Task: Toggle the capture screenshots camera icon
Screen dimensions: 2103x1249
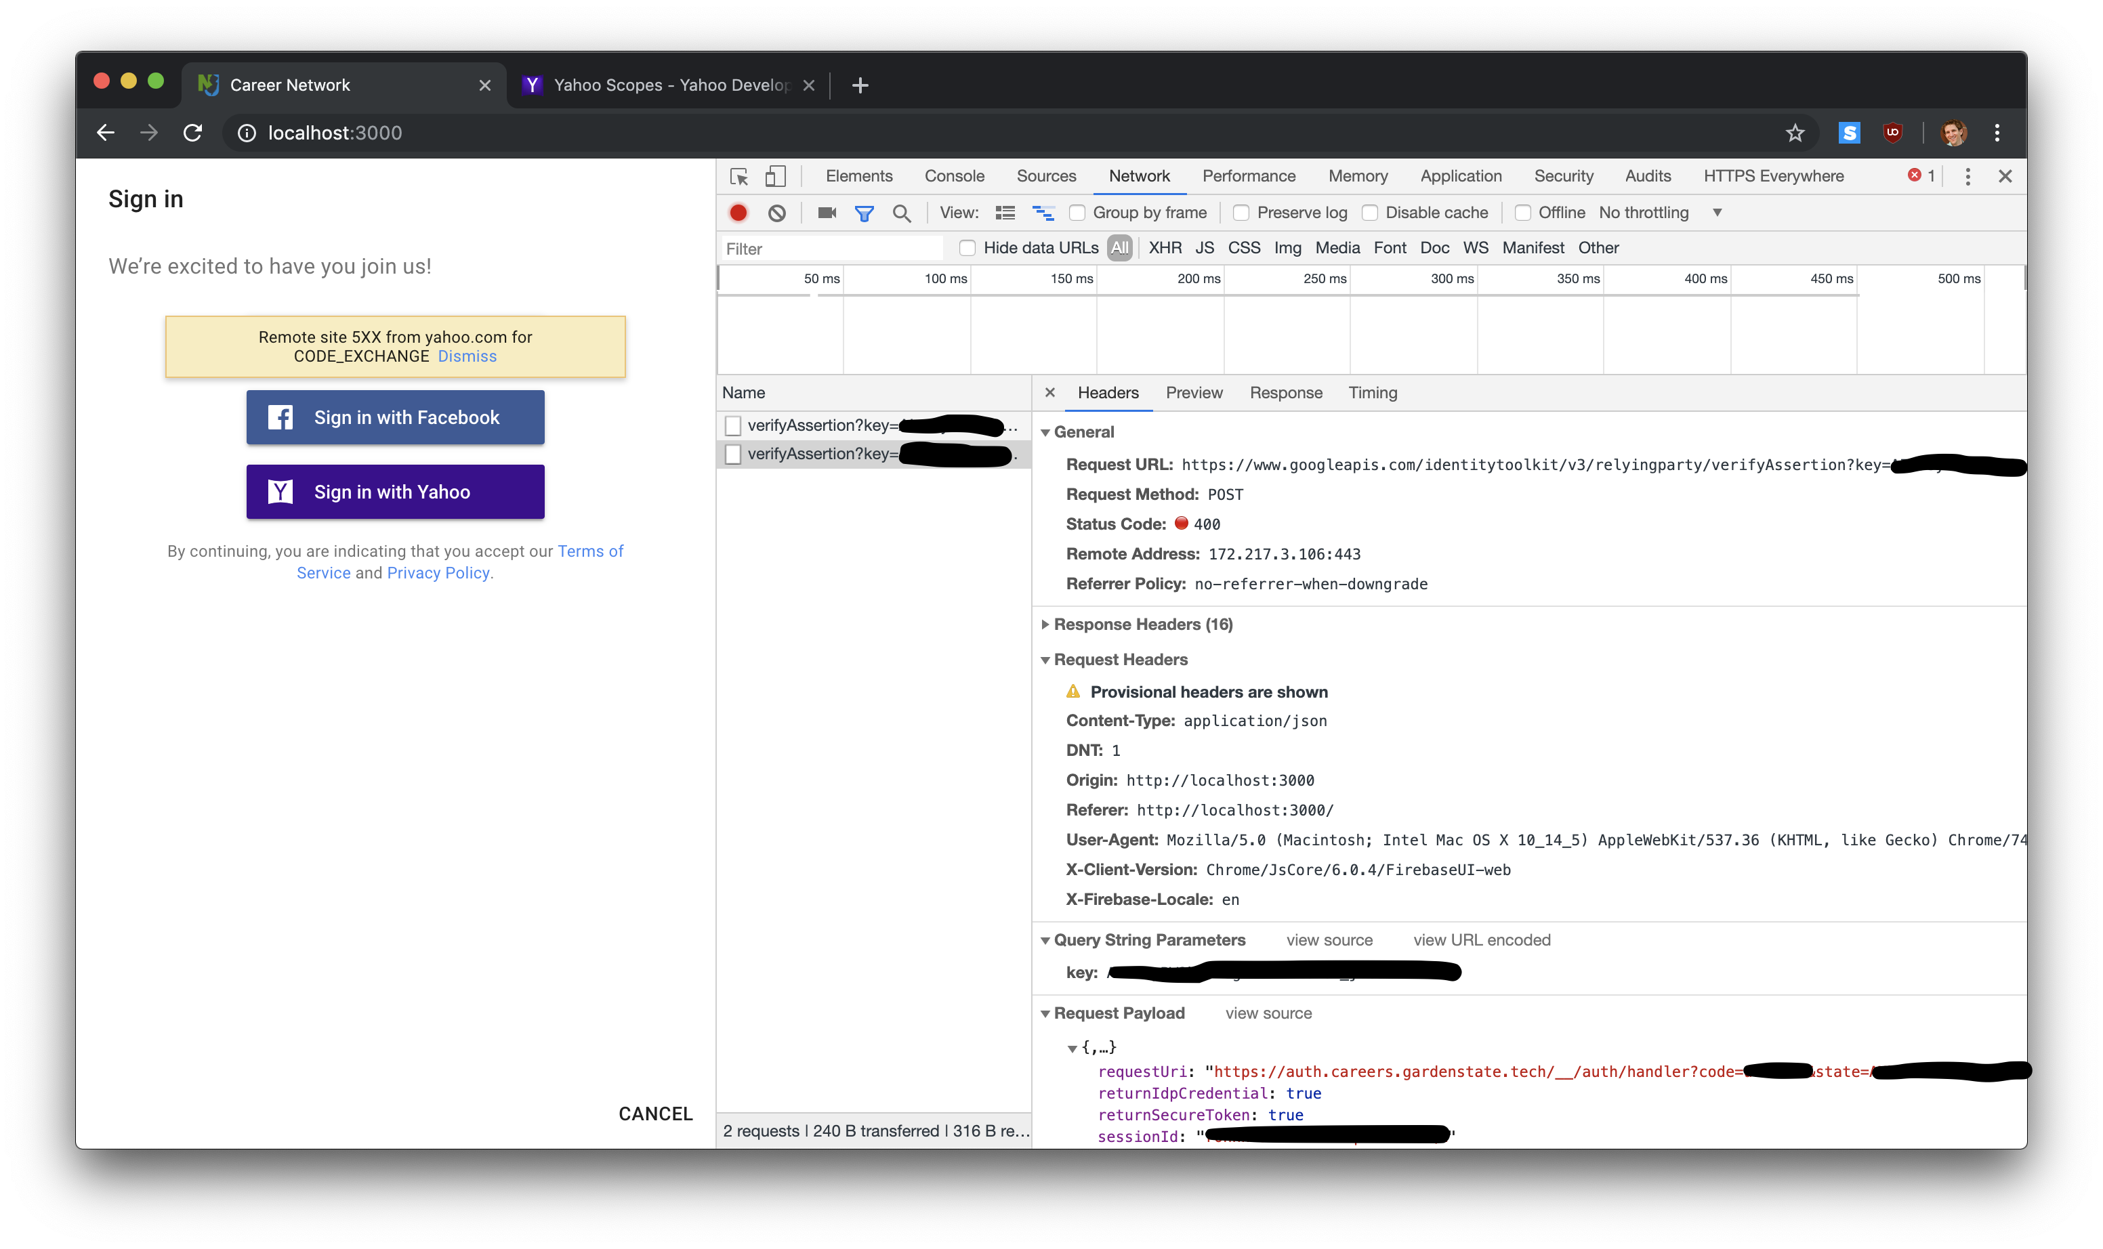Action: [x=827, y=213]
